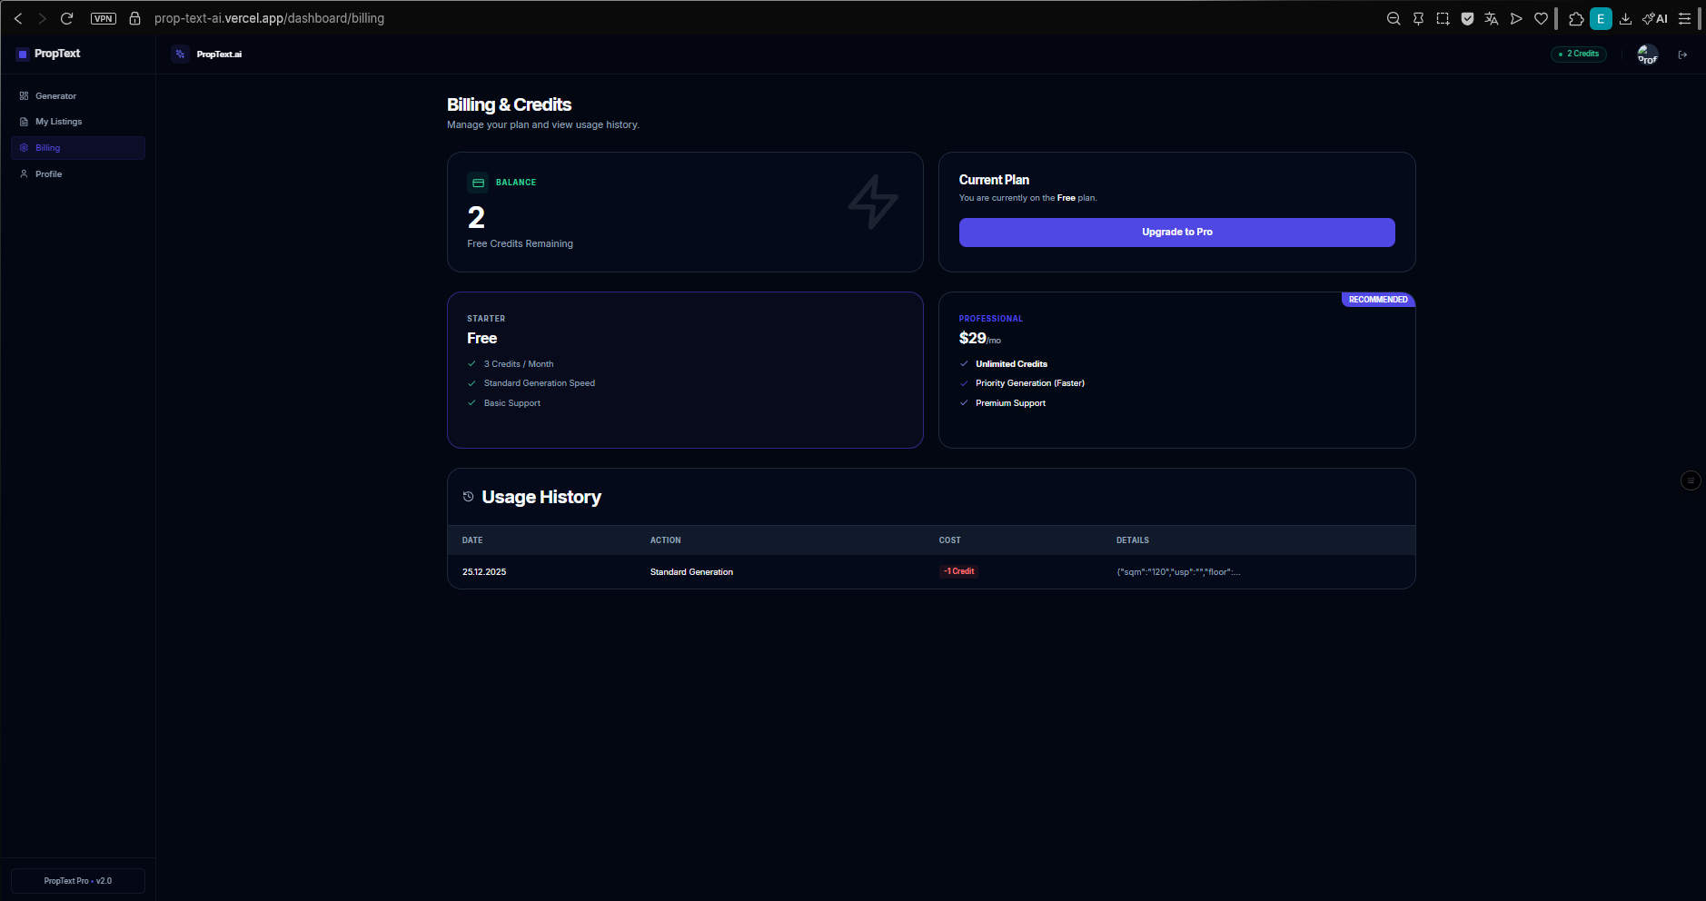The image size is (1706, 901).
Task: Click the 2 Credits pill badge
Action: 1578,54
